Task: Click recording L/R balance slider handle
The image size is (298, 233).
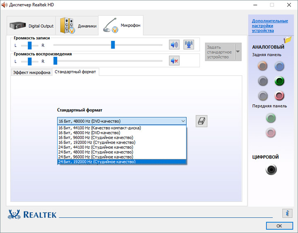Action: (30, 46)
